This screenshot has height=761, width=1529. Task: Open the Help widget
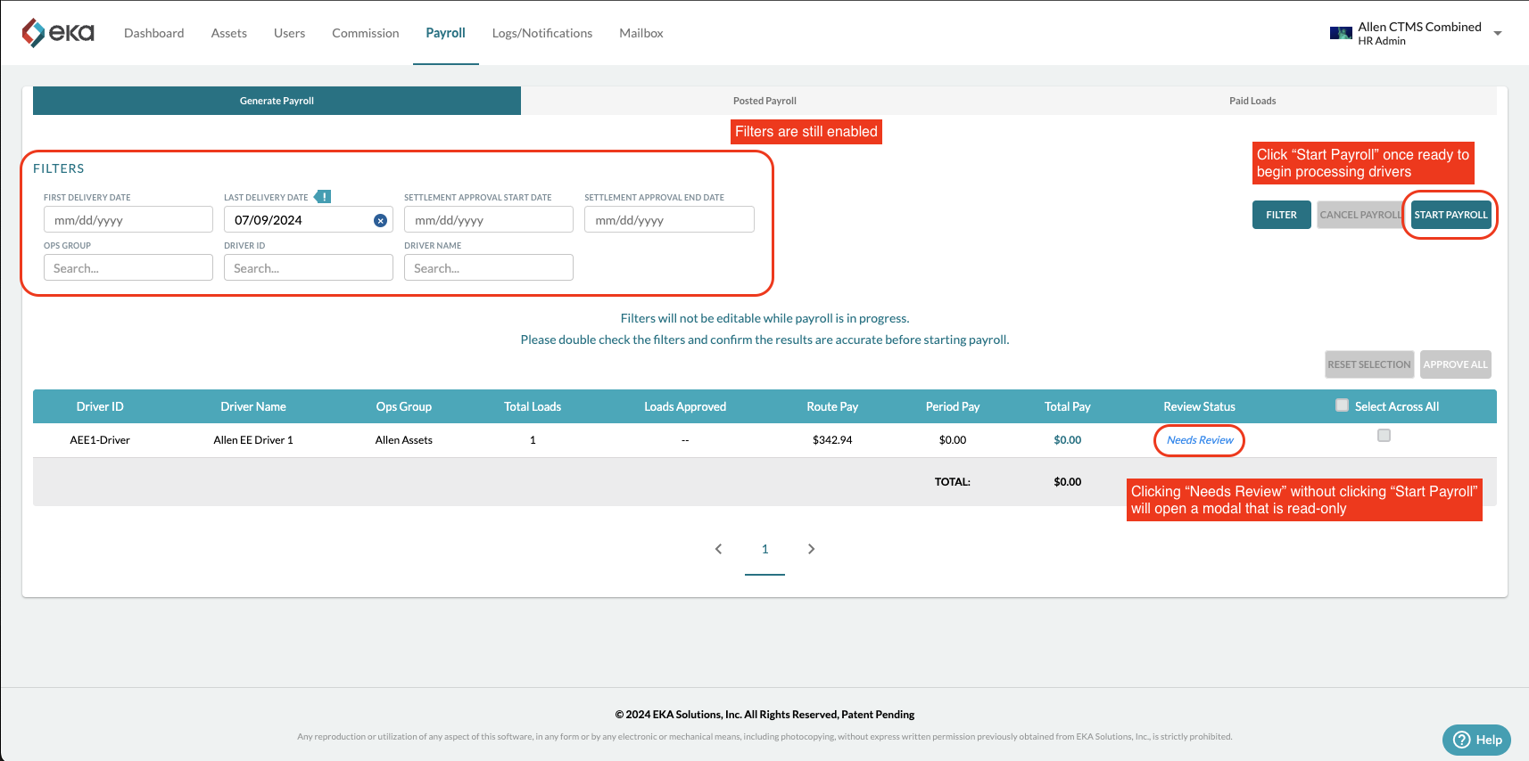coord(1476,740)
